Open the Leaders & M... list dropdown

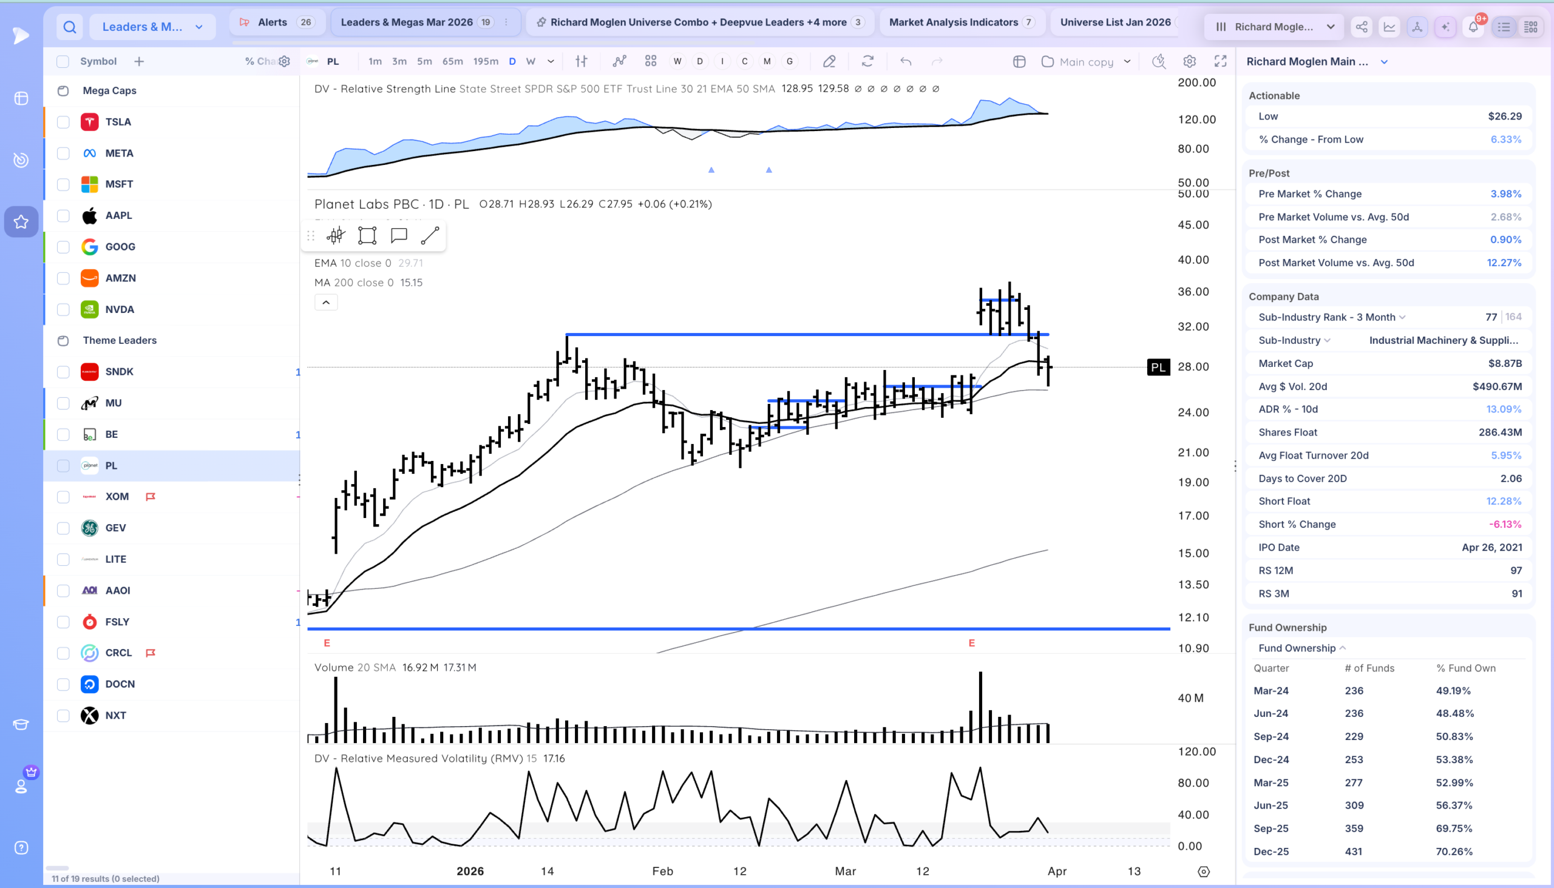pos(152,27)
